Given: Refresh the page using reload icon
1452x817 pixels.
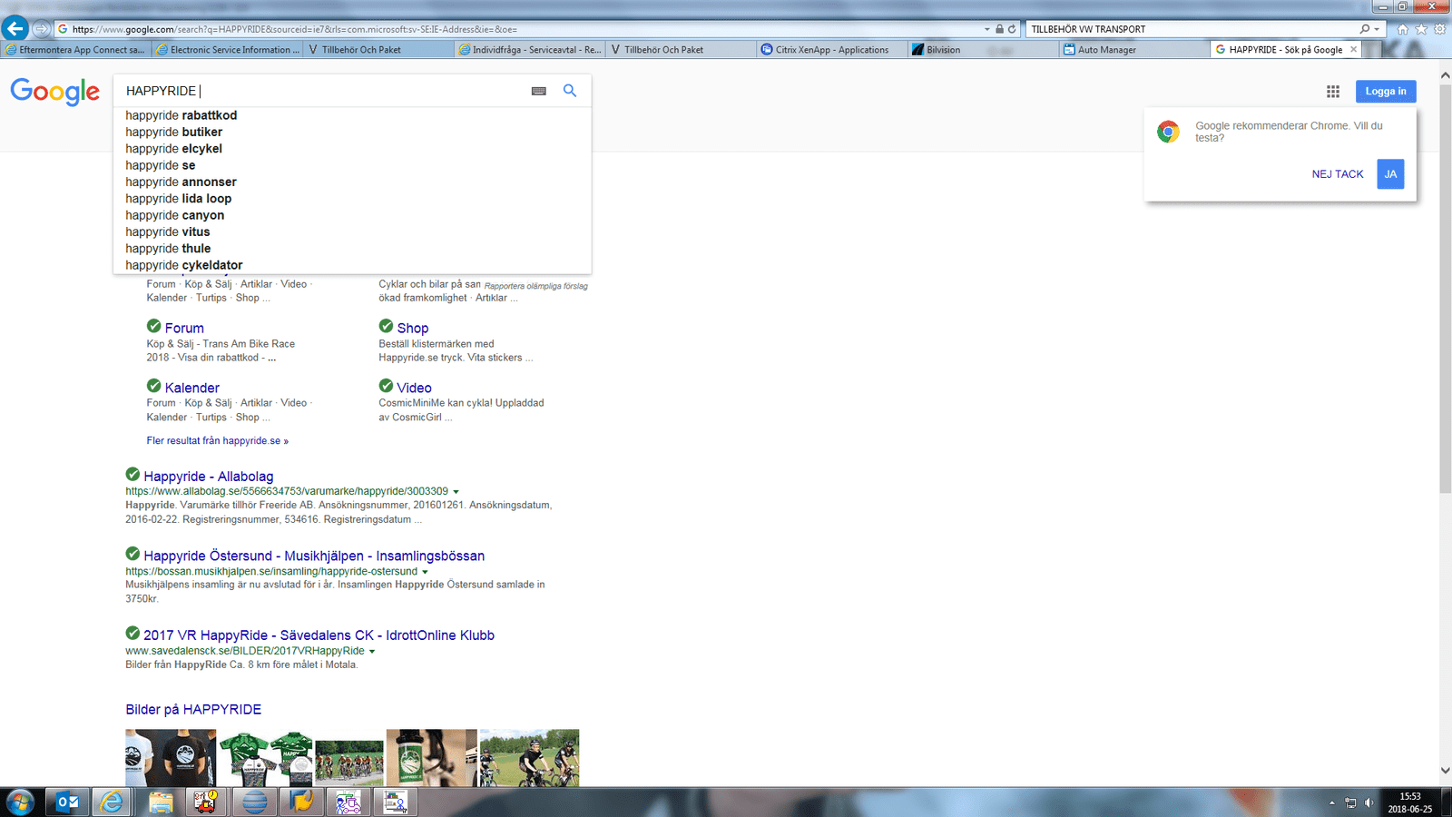Looking at the screenshot, I should coord(1012,29).
